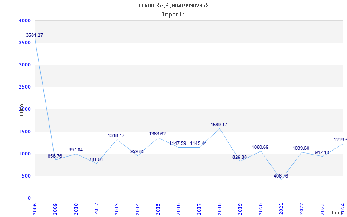This screenshot has height=217, width=347.
Task: Click the data label 942.18
Action: tap(322, 153)
